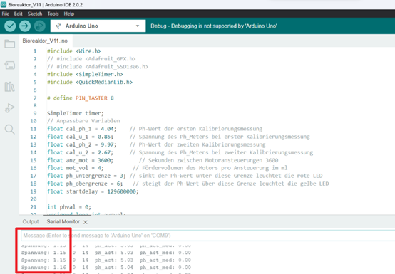Click the Start Debugging toolbar button
The height and width of the screenshot is (274, 395).
coord(39,26)
